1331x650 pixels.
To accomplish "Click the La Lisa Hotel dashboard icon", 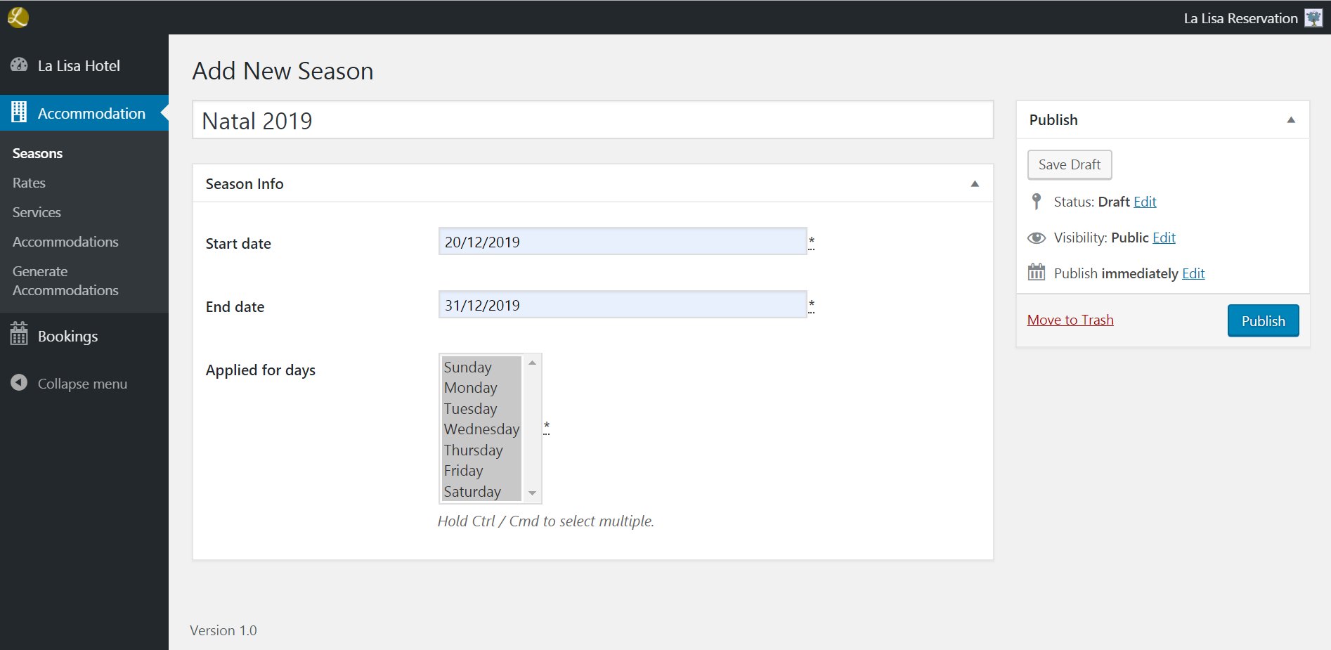I will pos(19,65).
